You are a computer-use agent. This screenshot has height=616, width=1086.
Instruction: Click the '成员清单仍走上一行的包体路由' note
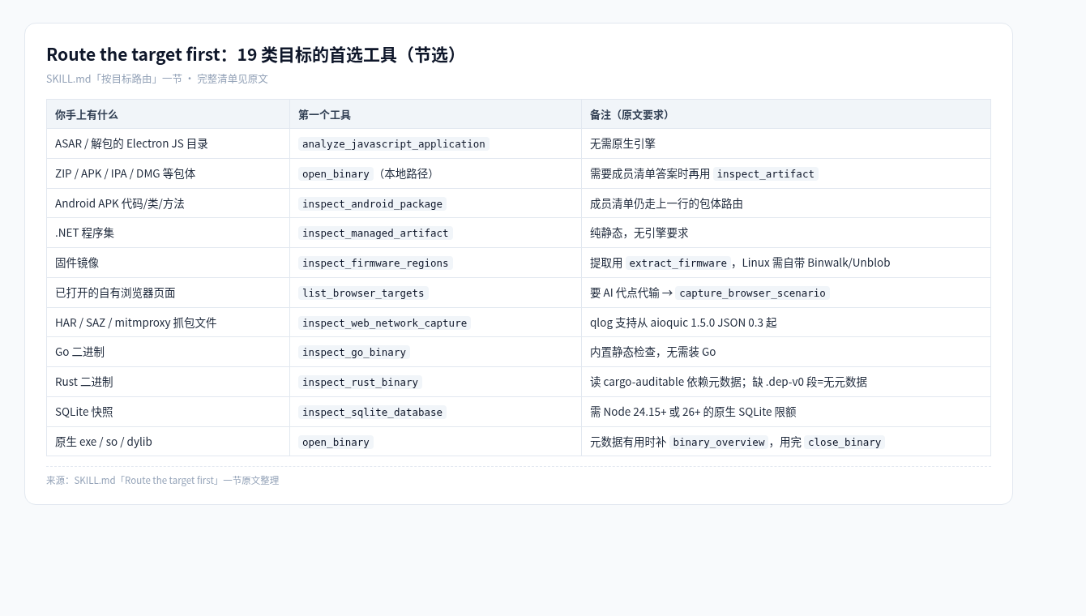click(666, 203)
